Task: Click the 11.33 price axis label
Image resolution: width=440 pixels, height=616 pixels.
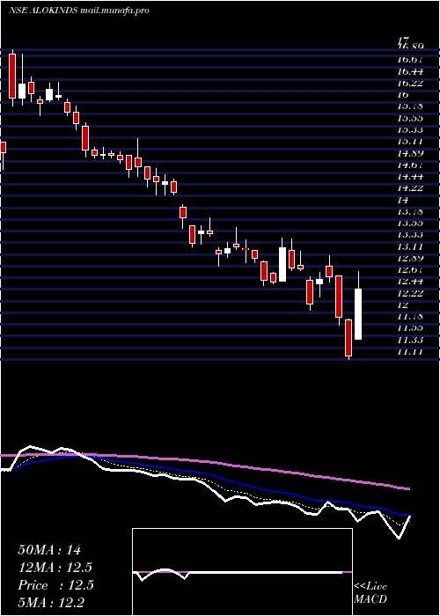Action: coord(410,340)
